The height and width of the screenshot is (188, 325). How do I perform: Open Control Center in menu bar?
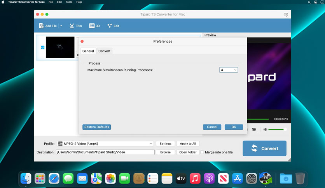point(316,2)
